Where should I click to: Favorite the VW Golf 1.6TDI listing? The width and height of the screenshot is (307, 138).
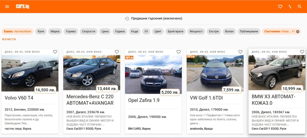(240, 52)
